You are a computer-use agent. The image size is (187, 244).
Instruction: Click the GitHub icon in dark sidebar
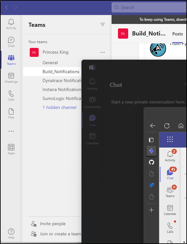coord(151,162)
